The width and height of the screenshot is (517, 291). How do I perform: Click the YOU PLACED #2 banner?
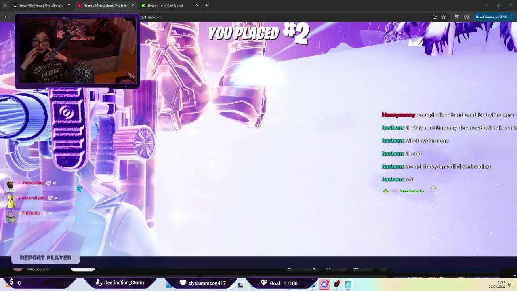pyautogui.click(x=258, y=33)
